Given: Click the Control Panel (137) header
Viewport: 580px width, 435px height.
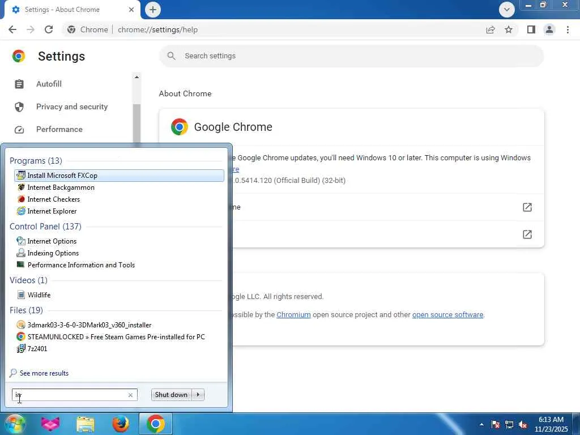Looking at the screenshot, I should pyautogui.click(x=45, y=227).
